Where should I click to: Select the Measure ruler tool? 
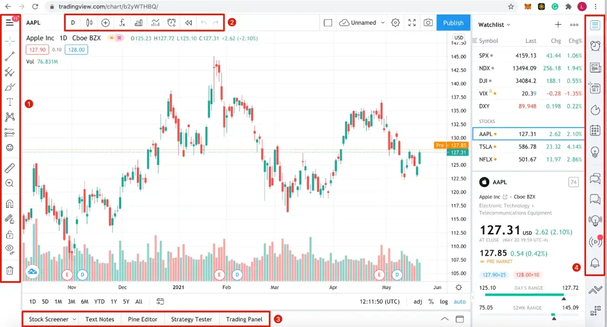point(9,168)
